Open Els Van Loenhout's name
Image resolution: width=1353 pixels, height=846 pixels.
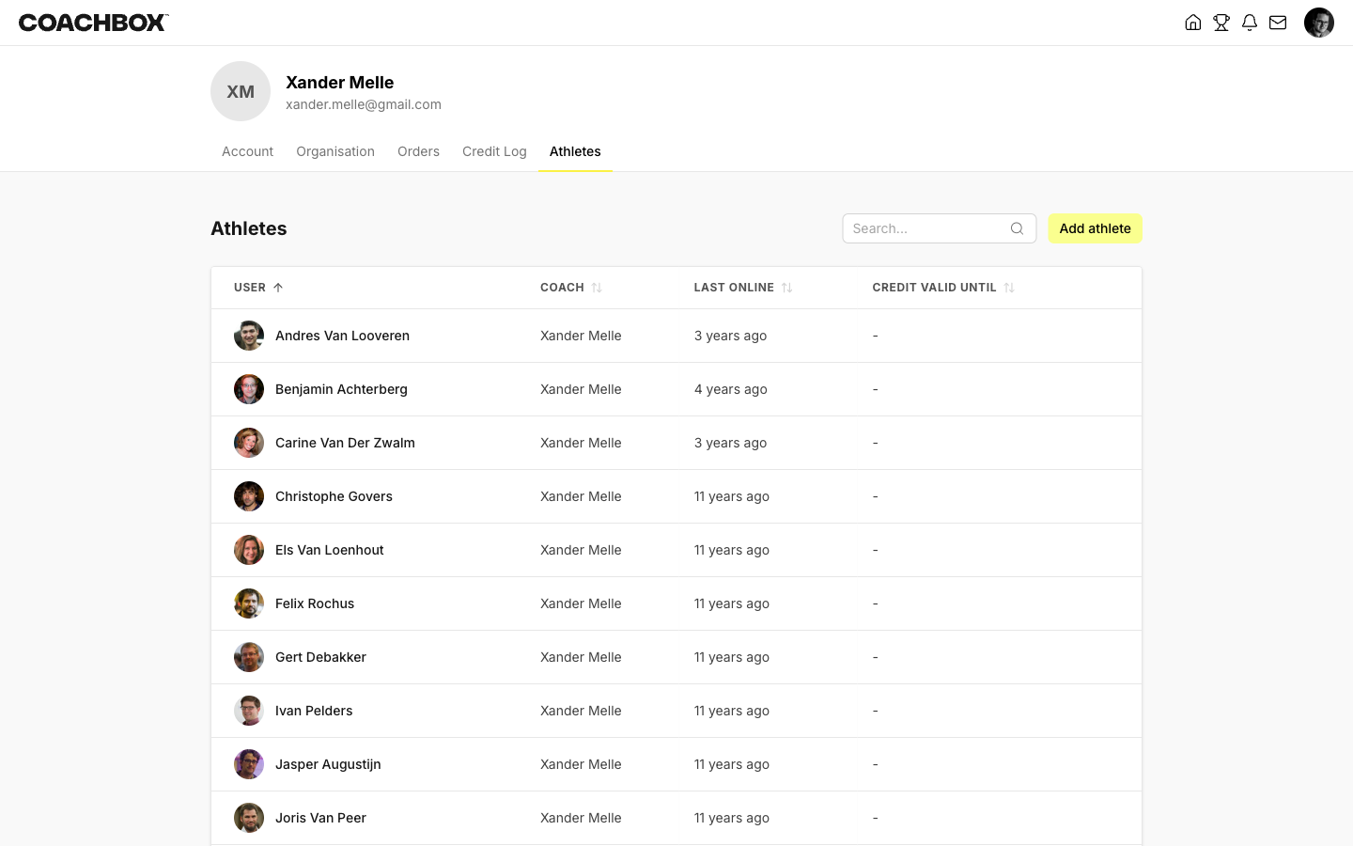click(x=329, y=550)
